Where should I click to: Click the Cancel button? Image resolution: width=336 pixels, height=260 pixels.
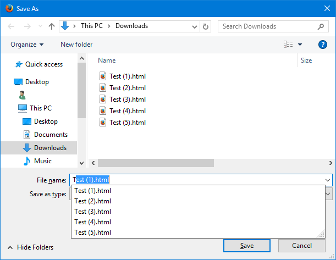coord(302,246)
